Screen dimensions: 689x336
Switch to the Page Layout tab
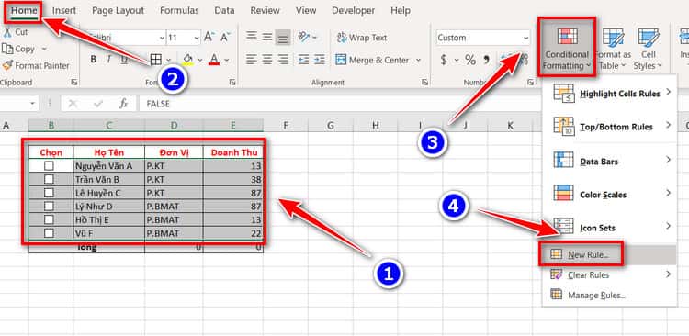pyautogui.click(x=118, y=10)
